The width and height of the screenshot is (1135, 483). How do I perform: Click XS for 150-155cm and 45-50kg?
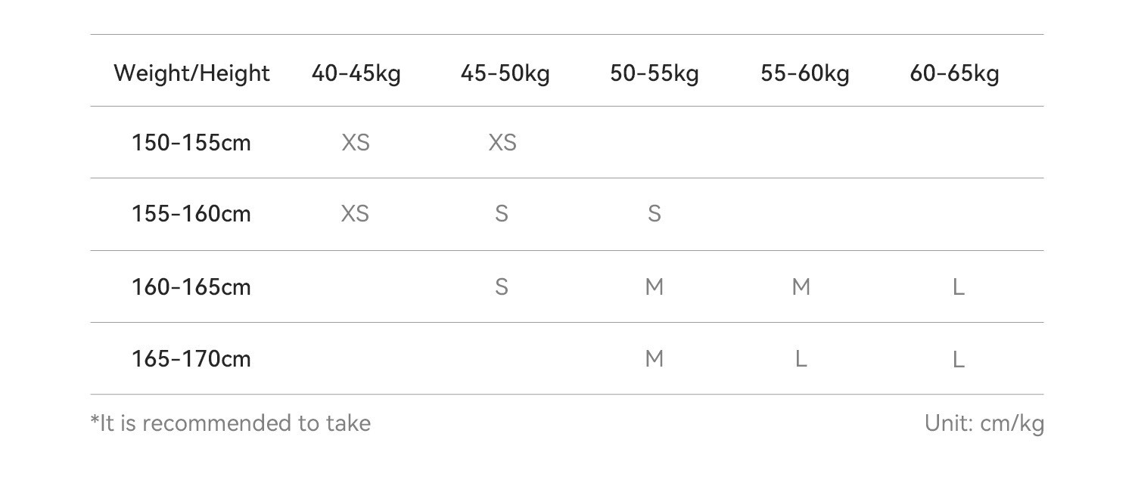point(502,142)
